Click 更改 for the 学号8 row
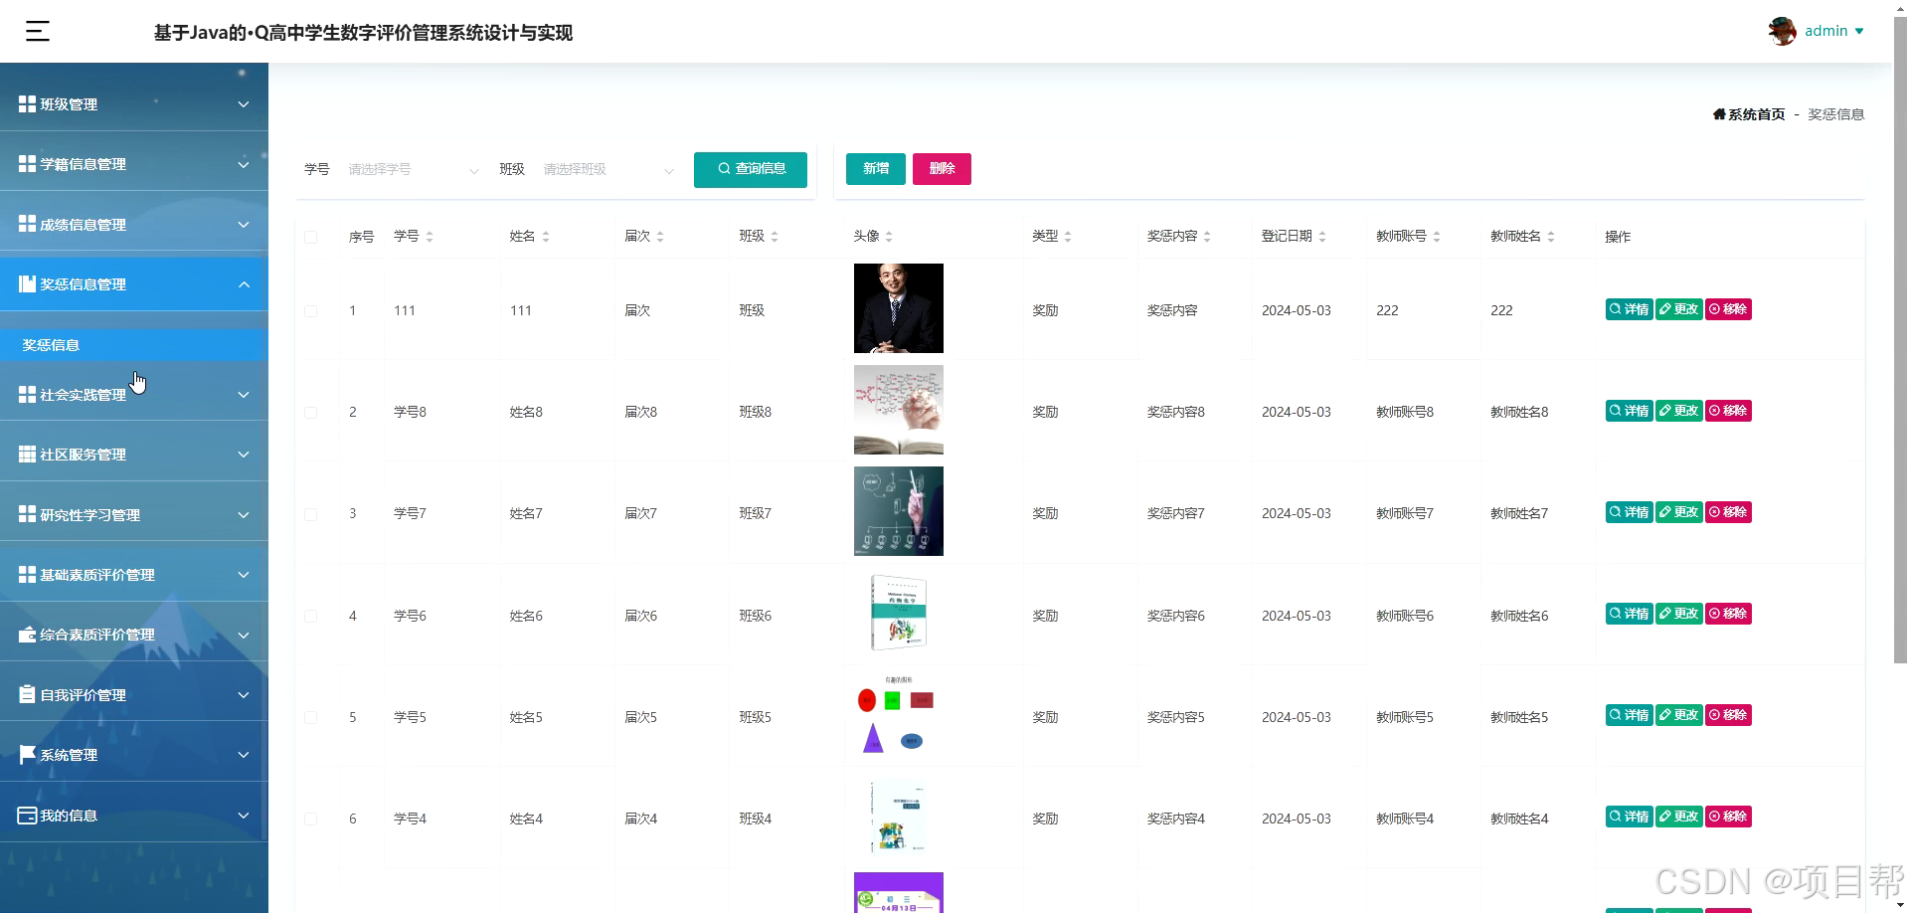The image size is (1909, 913). tap(1678, 411)
